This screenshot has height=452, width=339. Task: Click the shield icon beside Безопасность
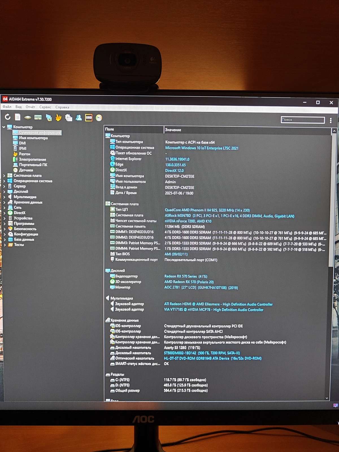coord(10,229)
